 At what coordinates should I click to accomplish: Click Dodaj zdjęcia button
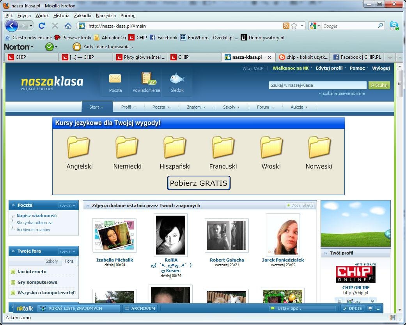300,206
